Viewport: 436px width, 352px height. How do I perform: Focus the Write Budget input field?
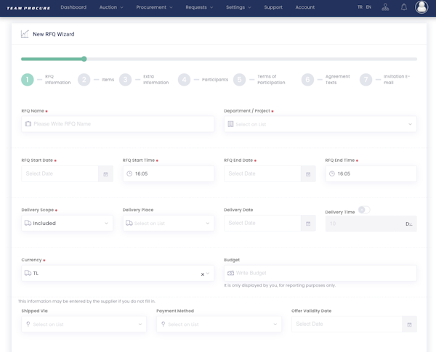pos(320,273)
